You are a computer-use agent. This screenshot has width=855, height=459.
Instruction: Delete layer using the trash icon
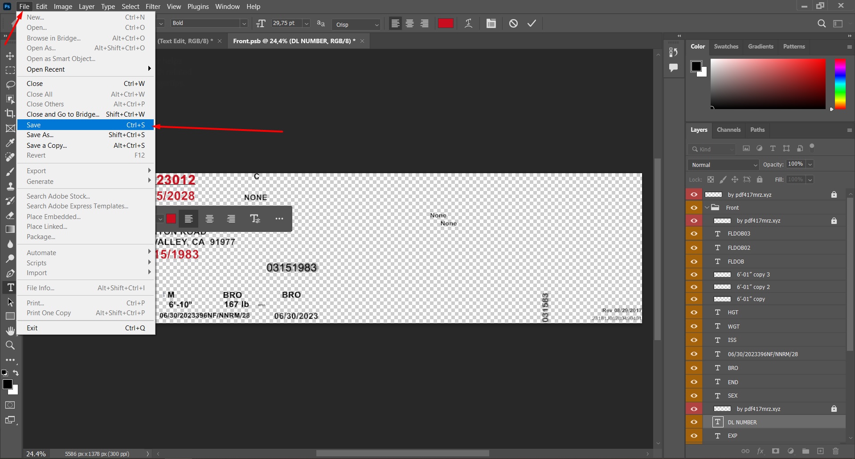coord(836,451)
